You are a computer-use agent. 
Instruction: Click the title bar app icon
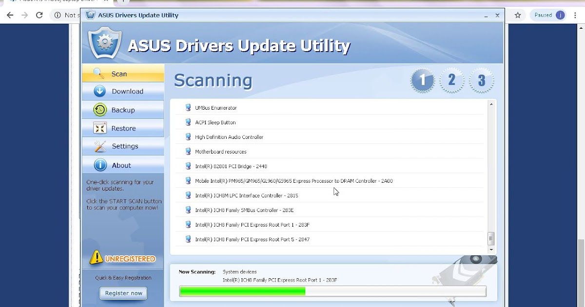point(90,15)
